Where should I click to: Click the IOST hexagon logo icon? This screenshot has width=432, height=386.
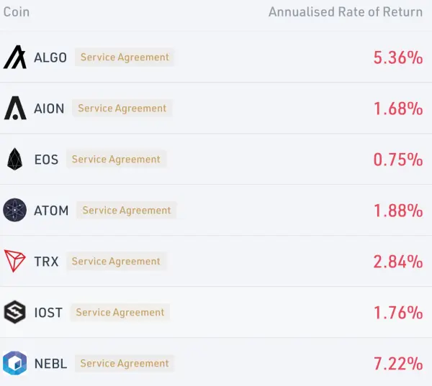pyautogui.click(x=15, y=312)
